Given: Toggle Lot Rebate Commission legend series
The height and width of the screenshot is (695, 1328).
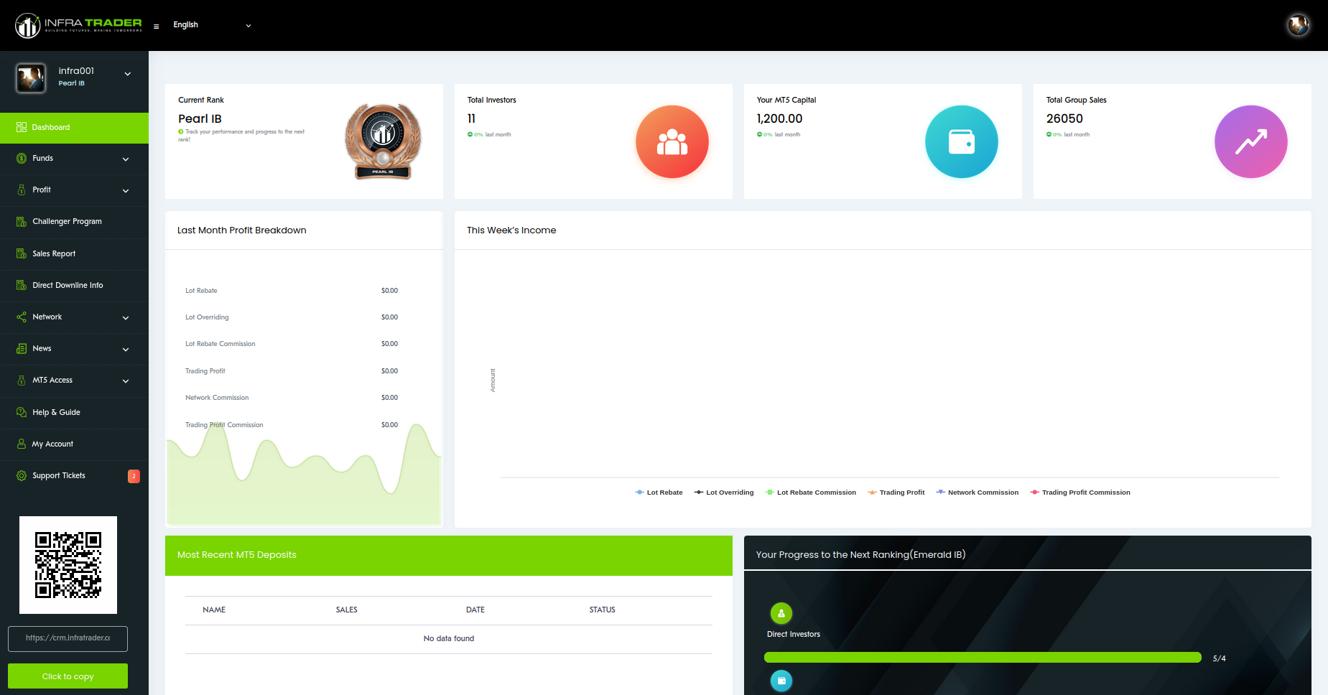Looking at the screenshot, I should pos(811,493).
